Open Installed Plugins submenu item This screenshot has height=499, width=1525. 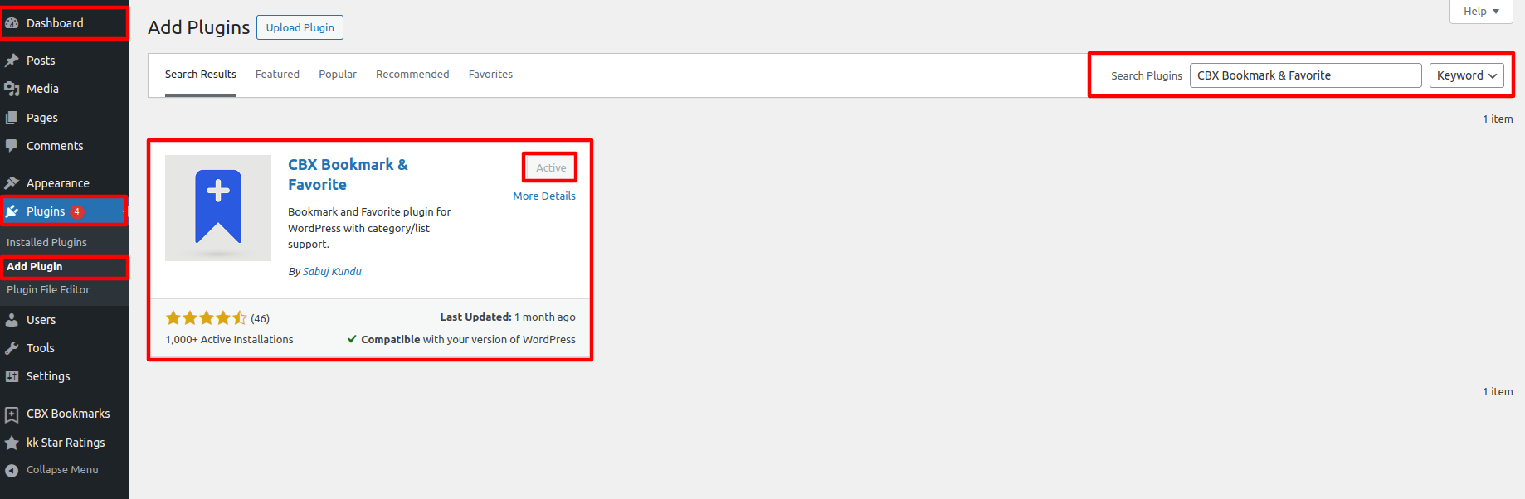(x=46, y=243)
